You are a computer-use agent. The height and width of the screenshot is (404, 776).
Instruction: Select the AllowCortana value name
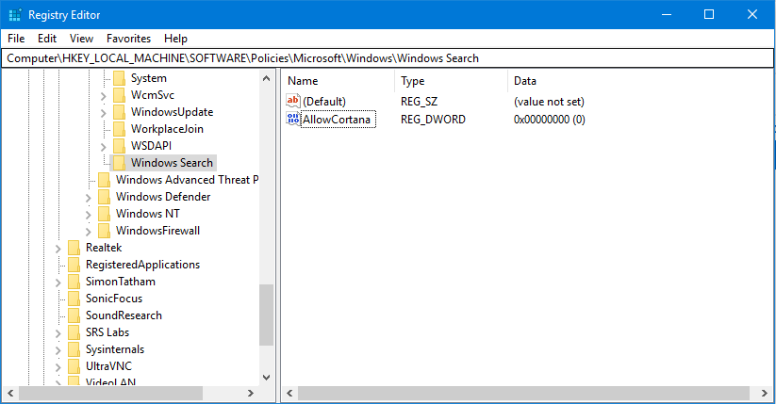(x=338, y=120)
